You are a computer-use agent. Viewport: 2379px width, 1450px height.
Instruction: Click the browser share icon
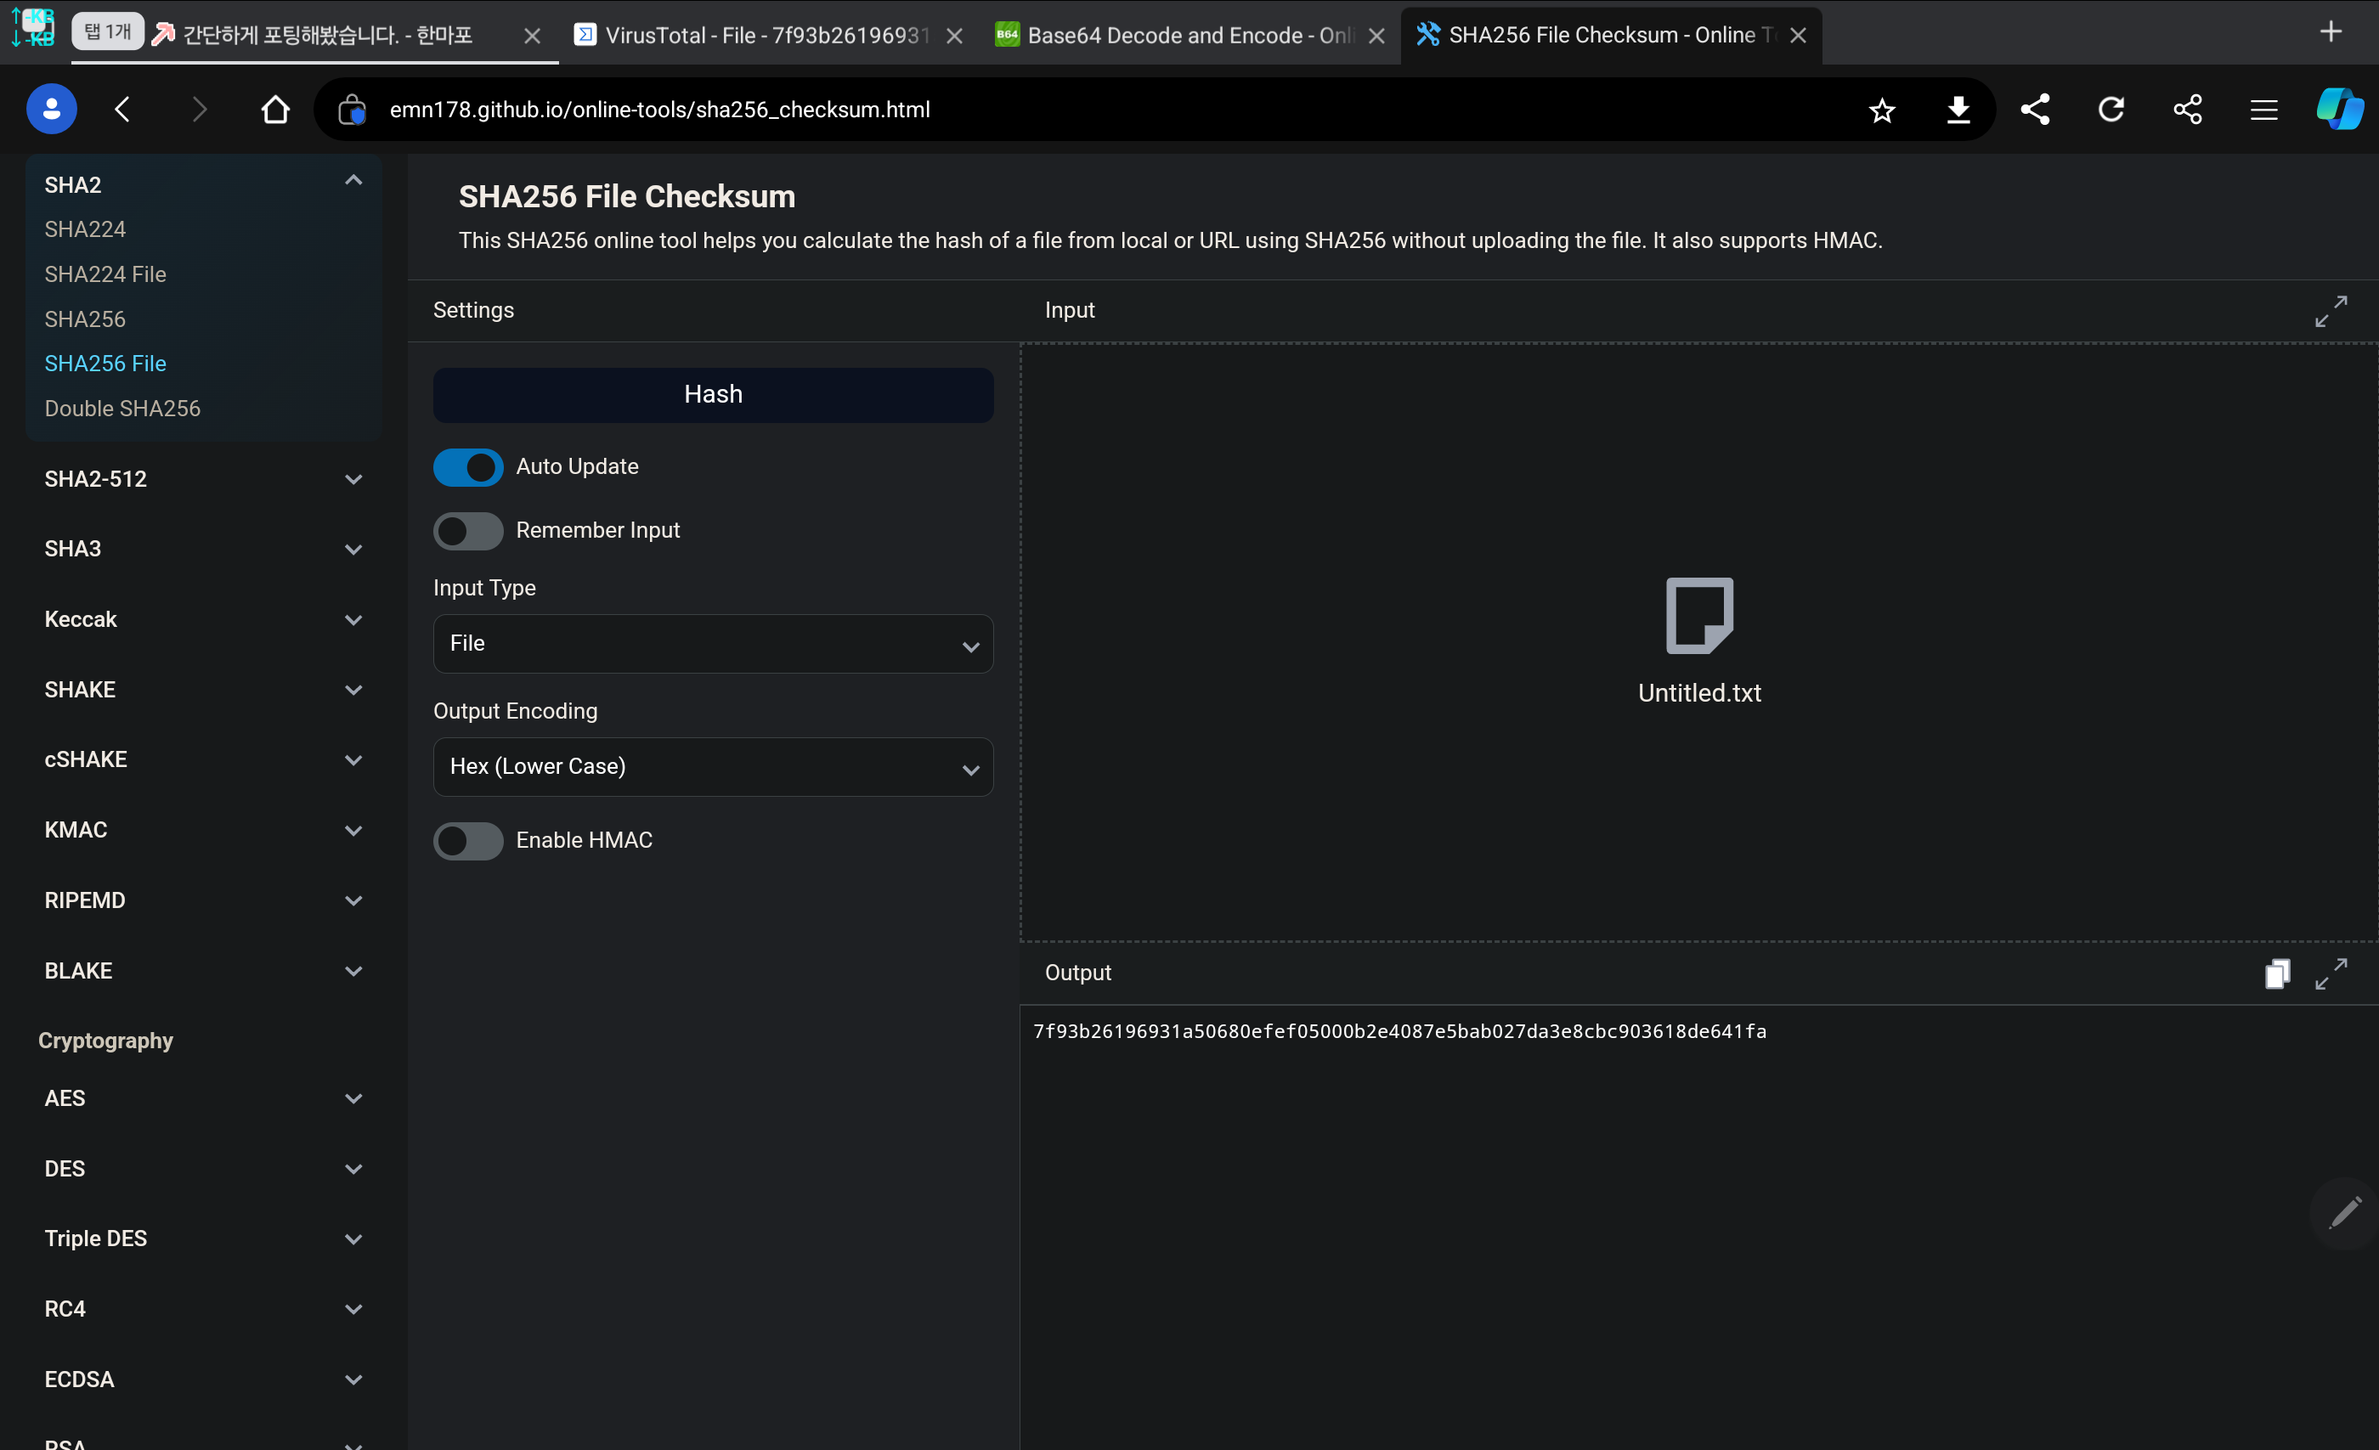(2036, 109)
